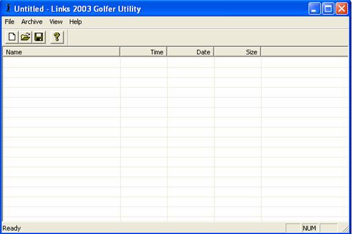Click the window resize grip corner
Image resolution: width=352 pixels, height=234 pixels.
tap(346, 229)
